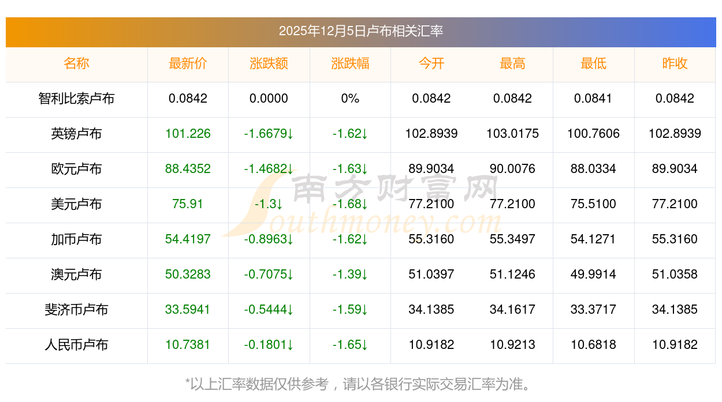This screenshot has width=722, height=402.
Task: Click latest price '75.91' for 美元卢布
Action: click(x=188, y=204)
